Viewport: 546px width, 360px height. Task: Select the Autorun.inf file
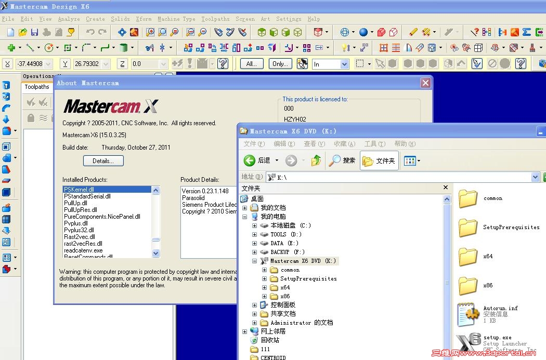pyautogui.click(x=488, y=314)
